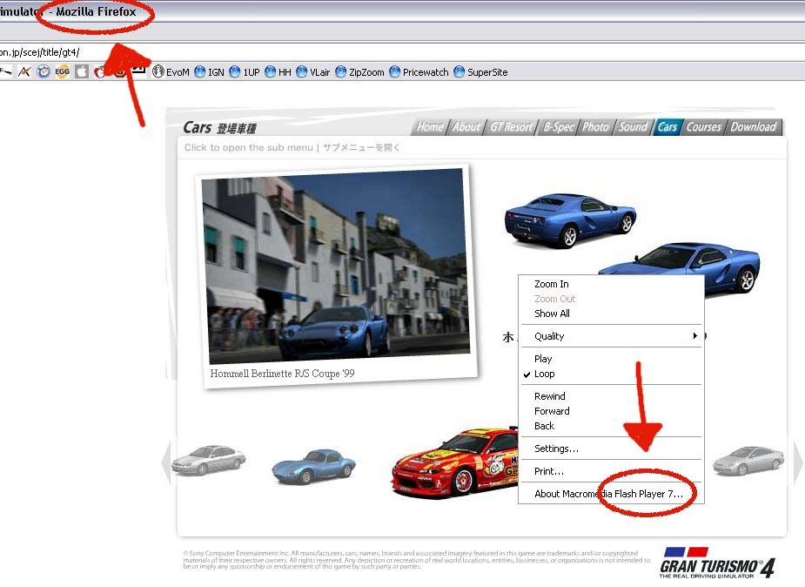Choose Show All in the context menu
The height and width of the screenshot is (587, 805).
611,314
